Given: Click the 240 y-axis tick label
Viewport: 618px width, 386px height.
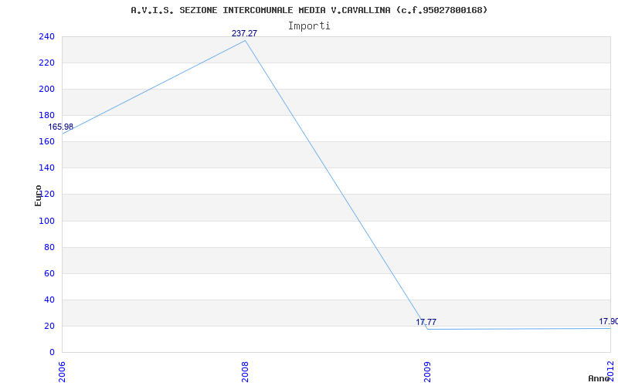Looking at the screenshot, I should click(46, 36).
